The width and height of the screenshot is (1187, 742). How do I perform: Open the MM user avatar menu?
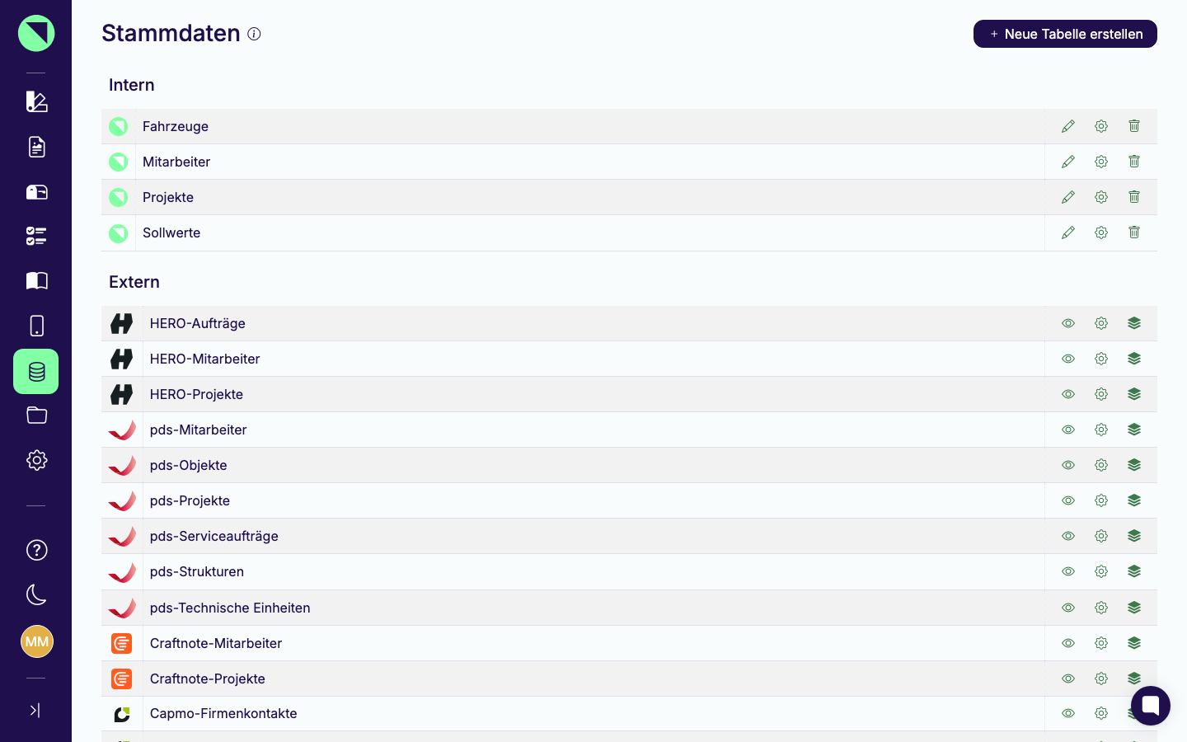point(37,641)
